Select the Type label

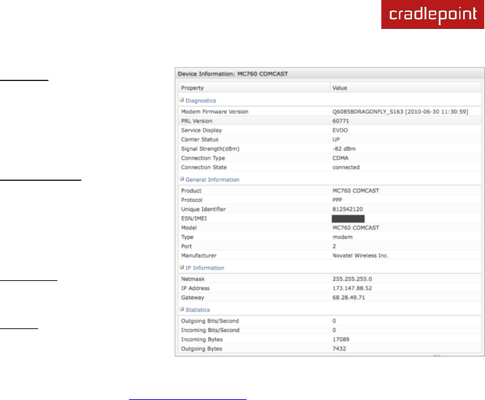187,237
